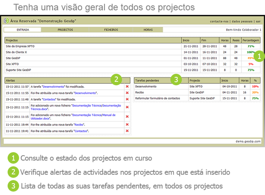
Task: Select the ENTRADA tab
Action: pos(23,30)
